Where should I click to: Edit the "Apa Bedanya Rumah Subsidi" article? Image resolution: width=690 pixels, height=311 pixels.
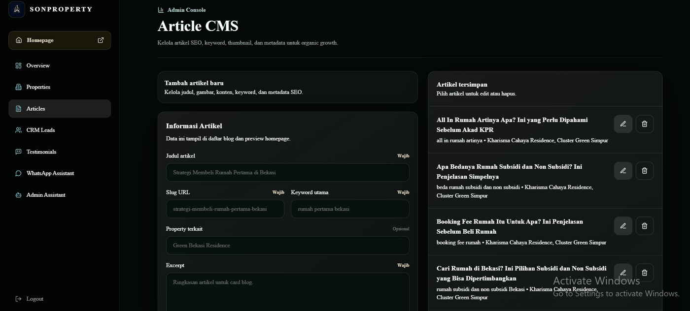tap(623, 171)
